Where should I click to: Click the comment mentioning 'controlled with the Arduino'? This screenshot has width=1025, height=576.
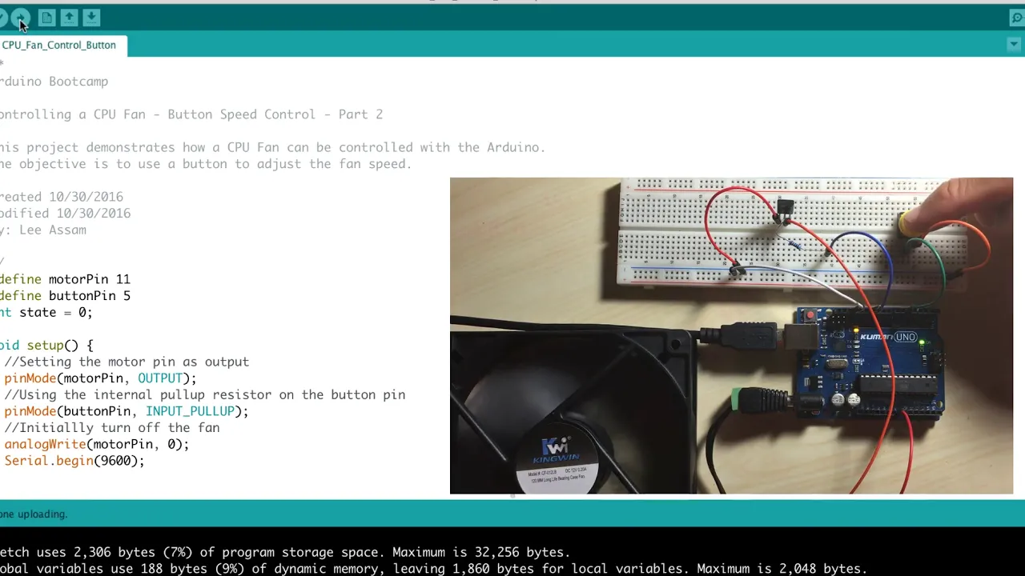pyautogui.click(x=272, y=147)
